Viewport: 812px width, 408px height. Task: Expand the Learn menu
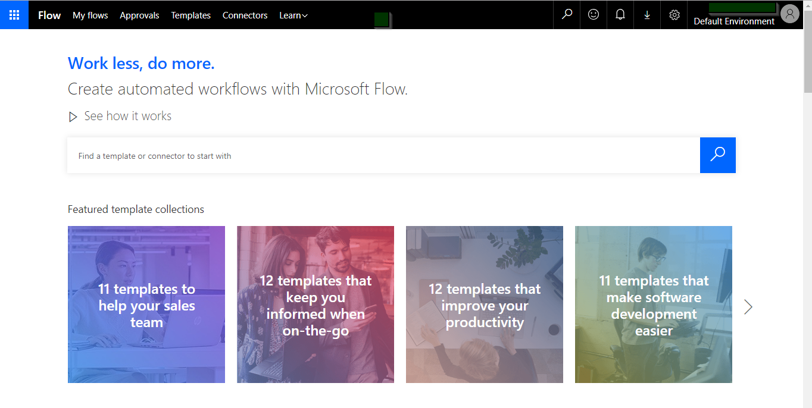coord(293,15)
